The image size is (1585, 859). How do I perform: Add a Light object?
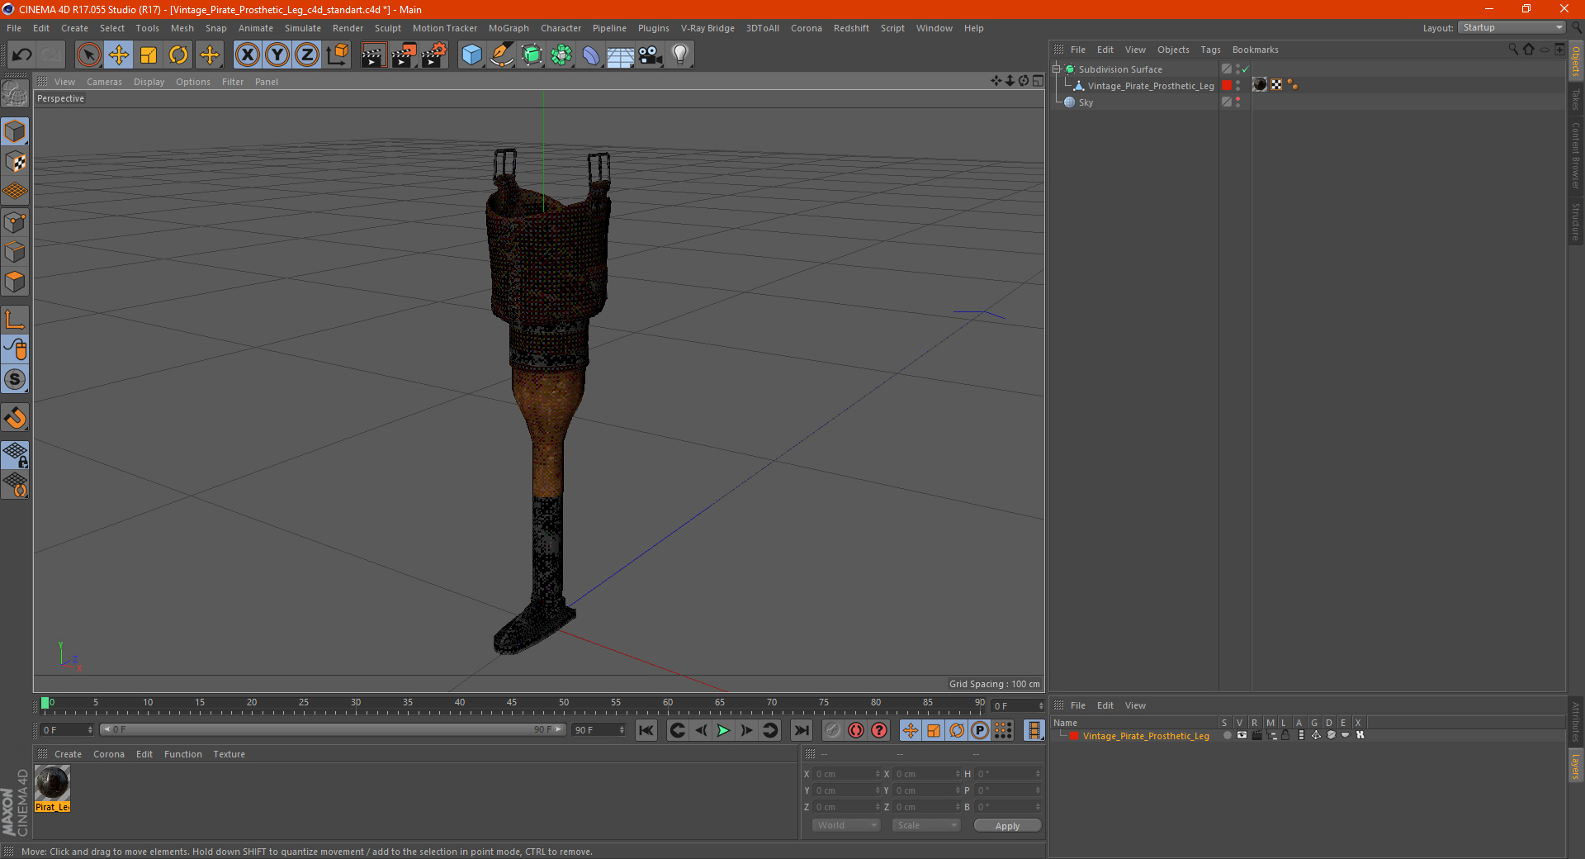(680, 55)
